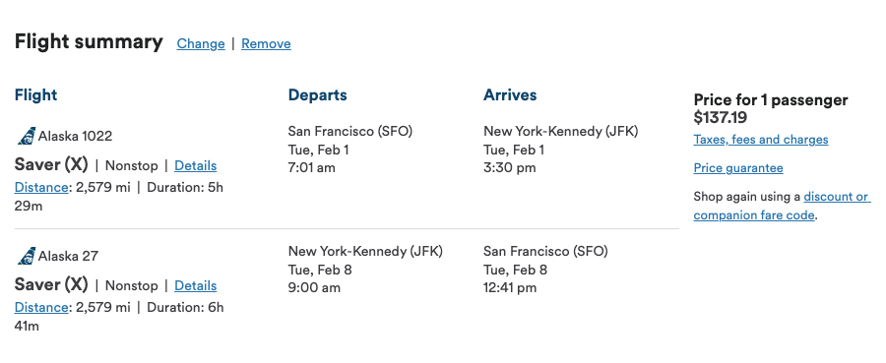886x363 pixels.
Task: Click the Remove flight link
Action: click(x=266, y=43)
